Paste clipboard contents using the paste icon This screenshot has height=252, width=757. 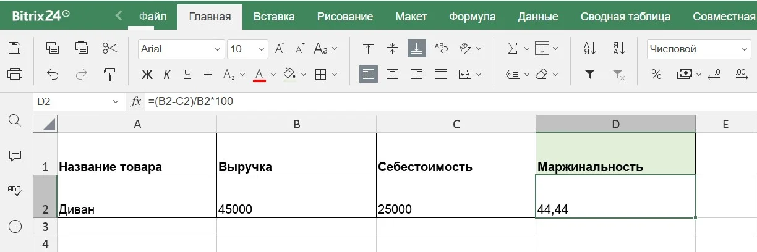tap(81, 48)
